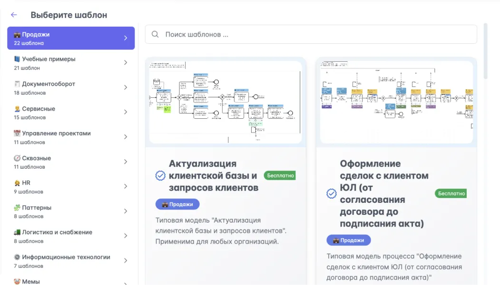Click the Бесплатно badge on the first template
500x285 pixels.
279,175
